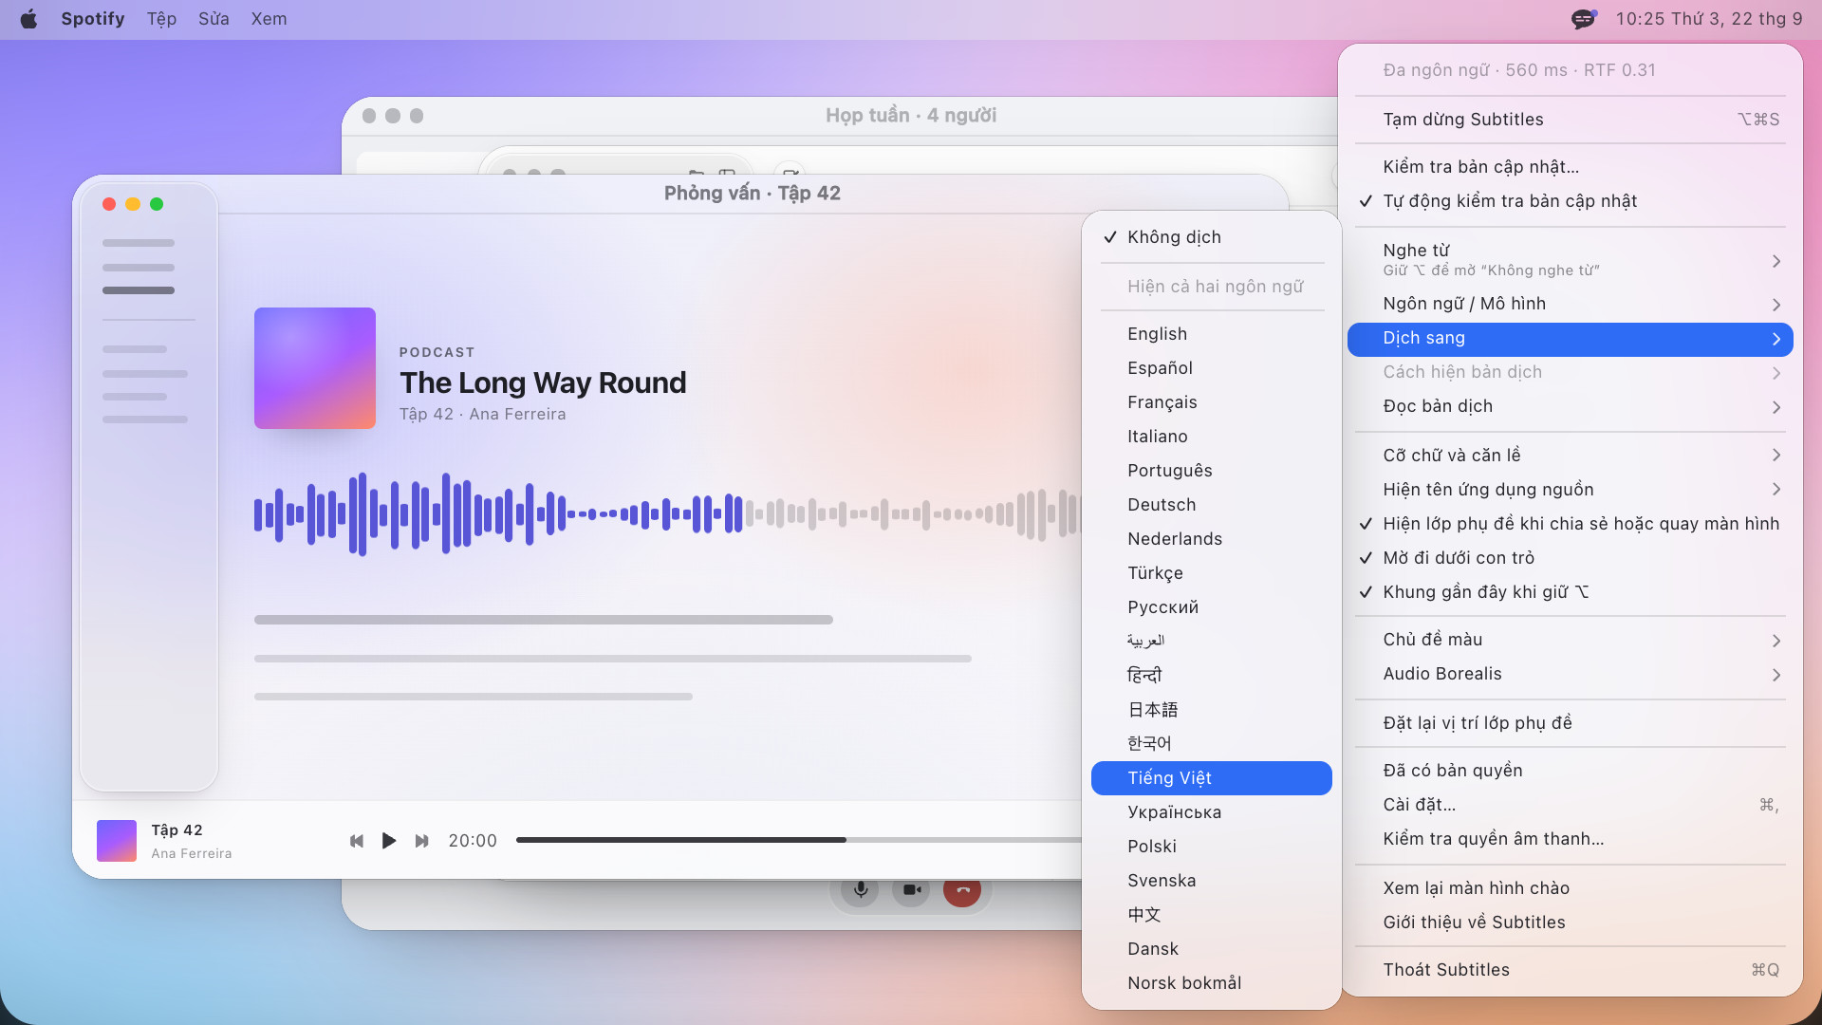
Task: Open the Sửa menu
Action: pyautogui.click(x=214, y=19)
